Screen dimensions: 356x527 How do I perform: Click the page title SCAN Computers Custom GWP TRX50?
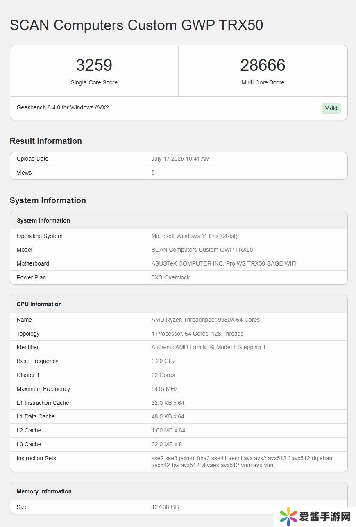(x=136, y=25)
